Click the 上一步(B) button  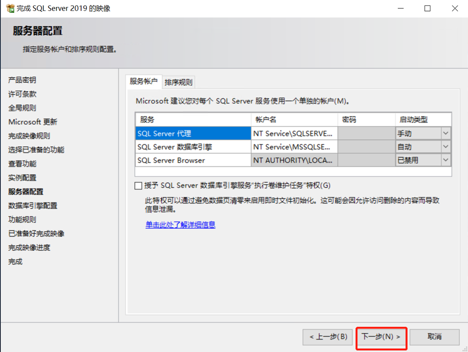328,337
